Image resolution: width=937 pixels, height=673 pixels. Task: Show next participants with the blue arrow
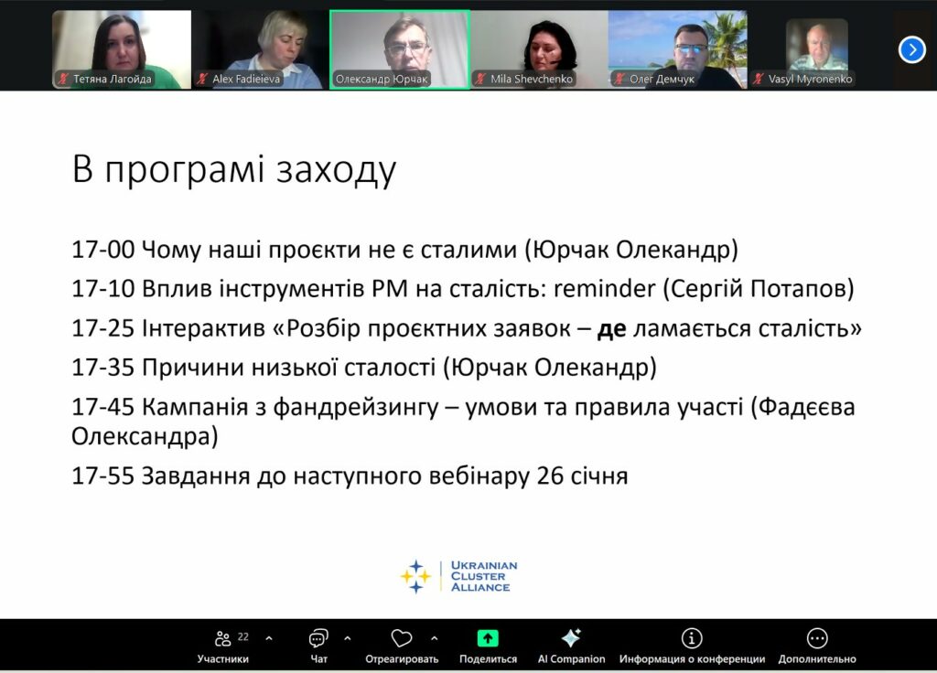(911, 49)
